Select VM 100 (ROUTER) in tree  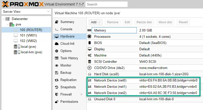coord(26,30)
